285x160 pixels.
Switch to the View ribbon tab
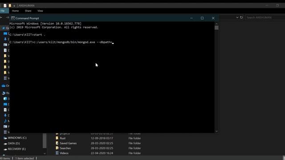pos(40,11)
